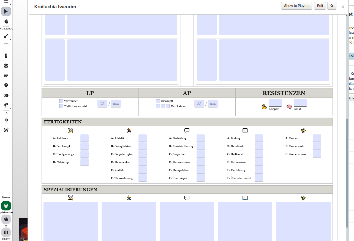Switch to the SL crown layer
The image size is (354, 241).
[x=6, y=219]
